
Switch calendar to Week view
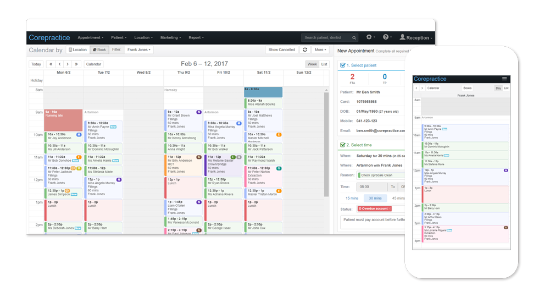[312, 64]
